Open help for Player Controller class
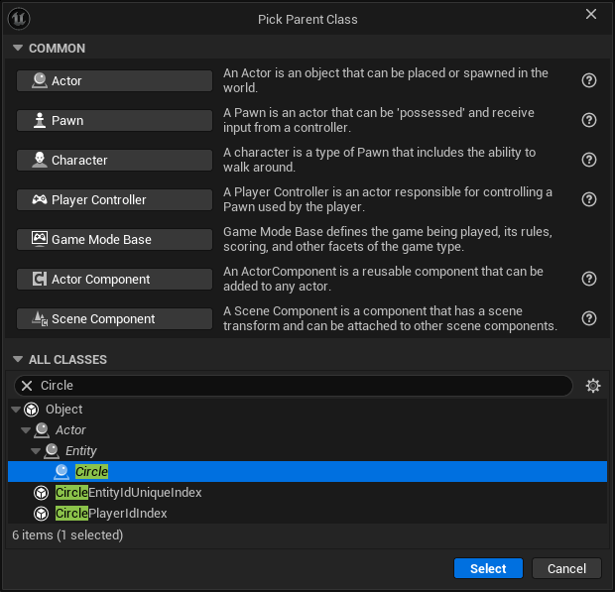The image size is (615, 592). coord(589,199)
